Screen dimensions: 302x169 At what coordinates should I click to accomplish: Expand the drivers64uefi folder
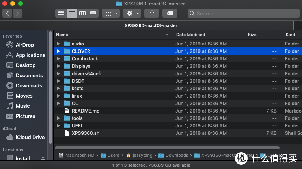58,74
